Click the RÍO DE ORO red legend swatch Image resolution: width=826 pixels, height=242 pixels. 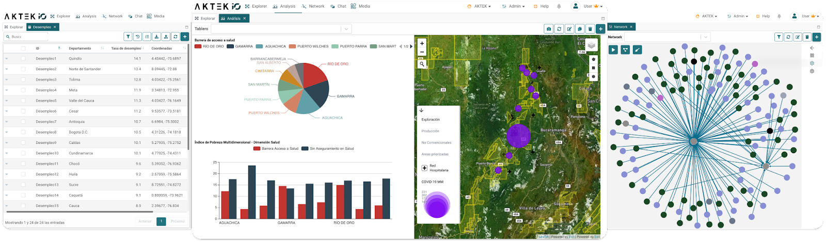click(198, 46)
